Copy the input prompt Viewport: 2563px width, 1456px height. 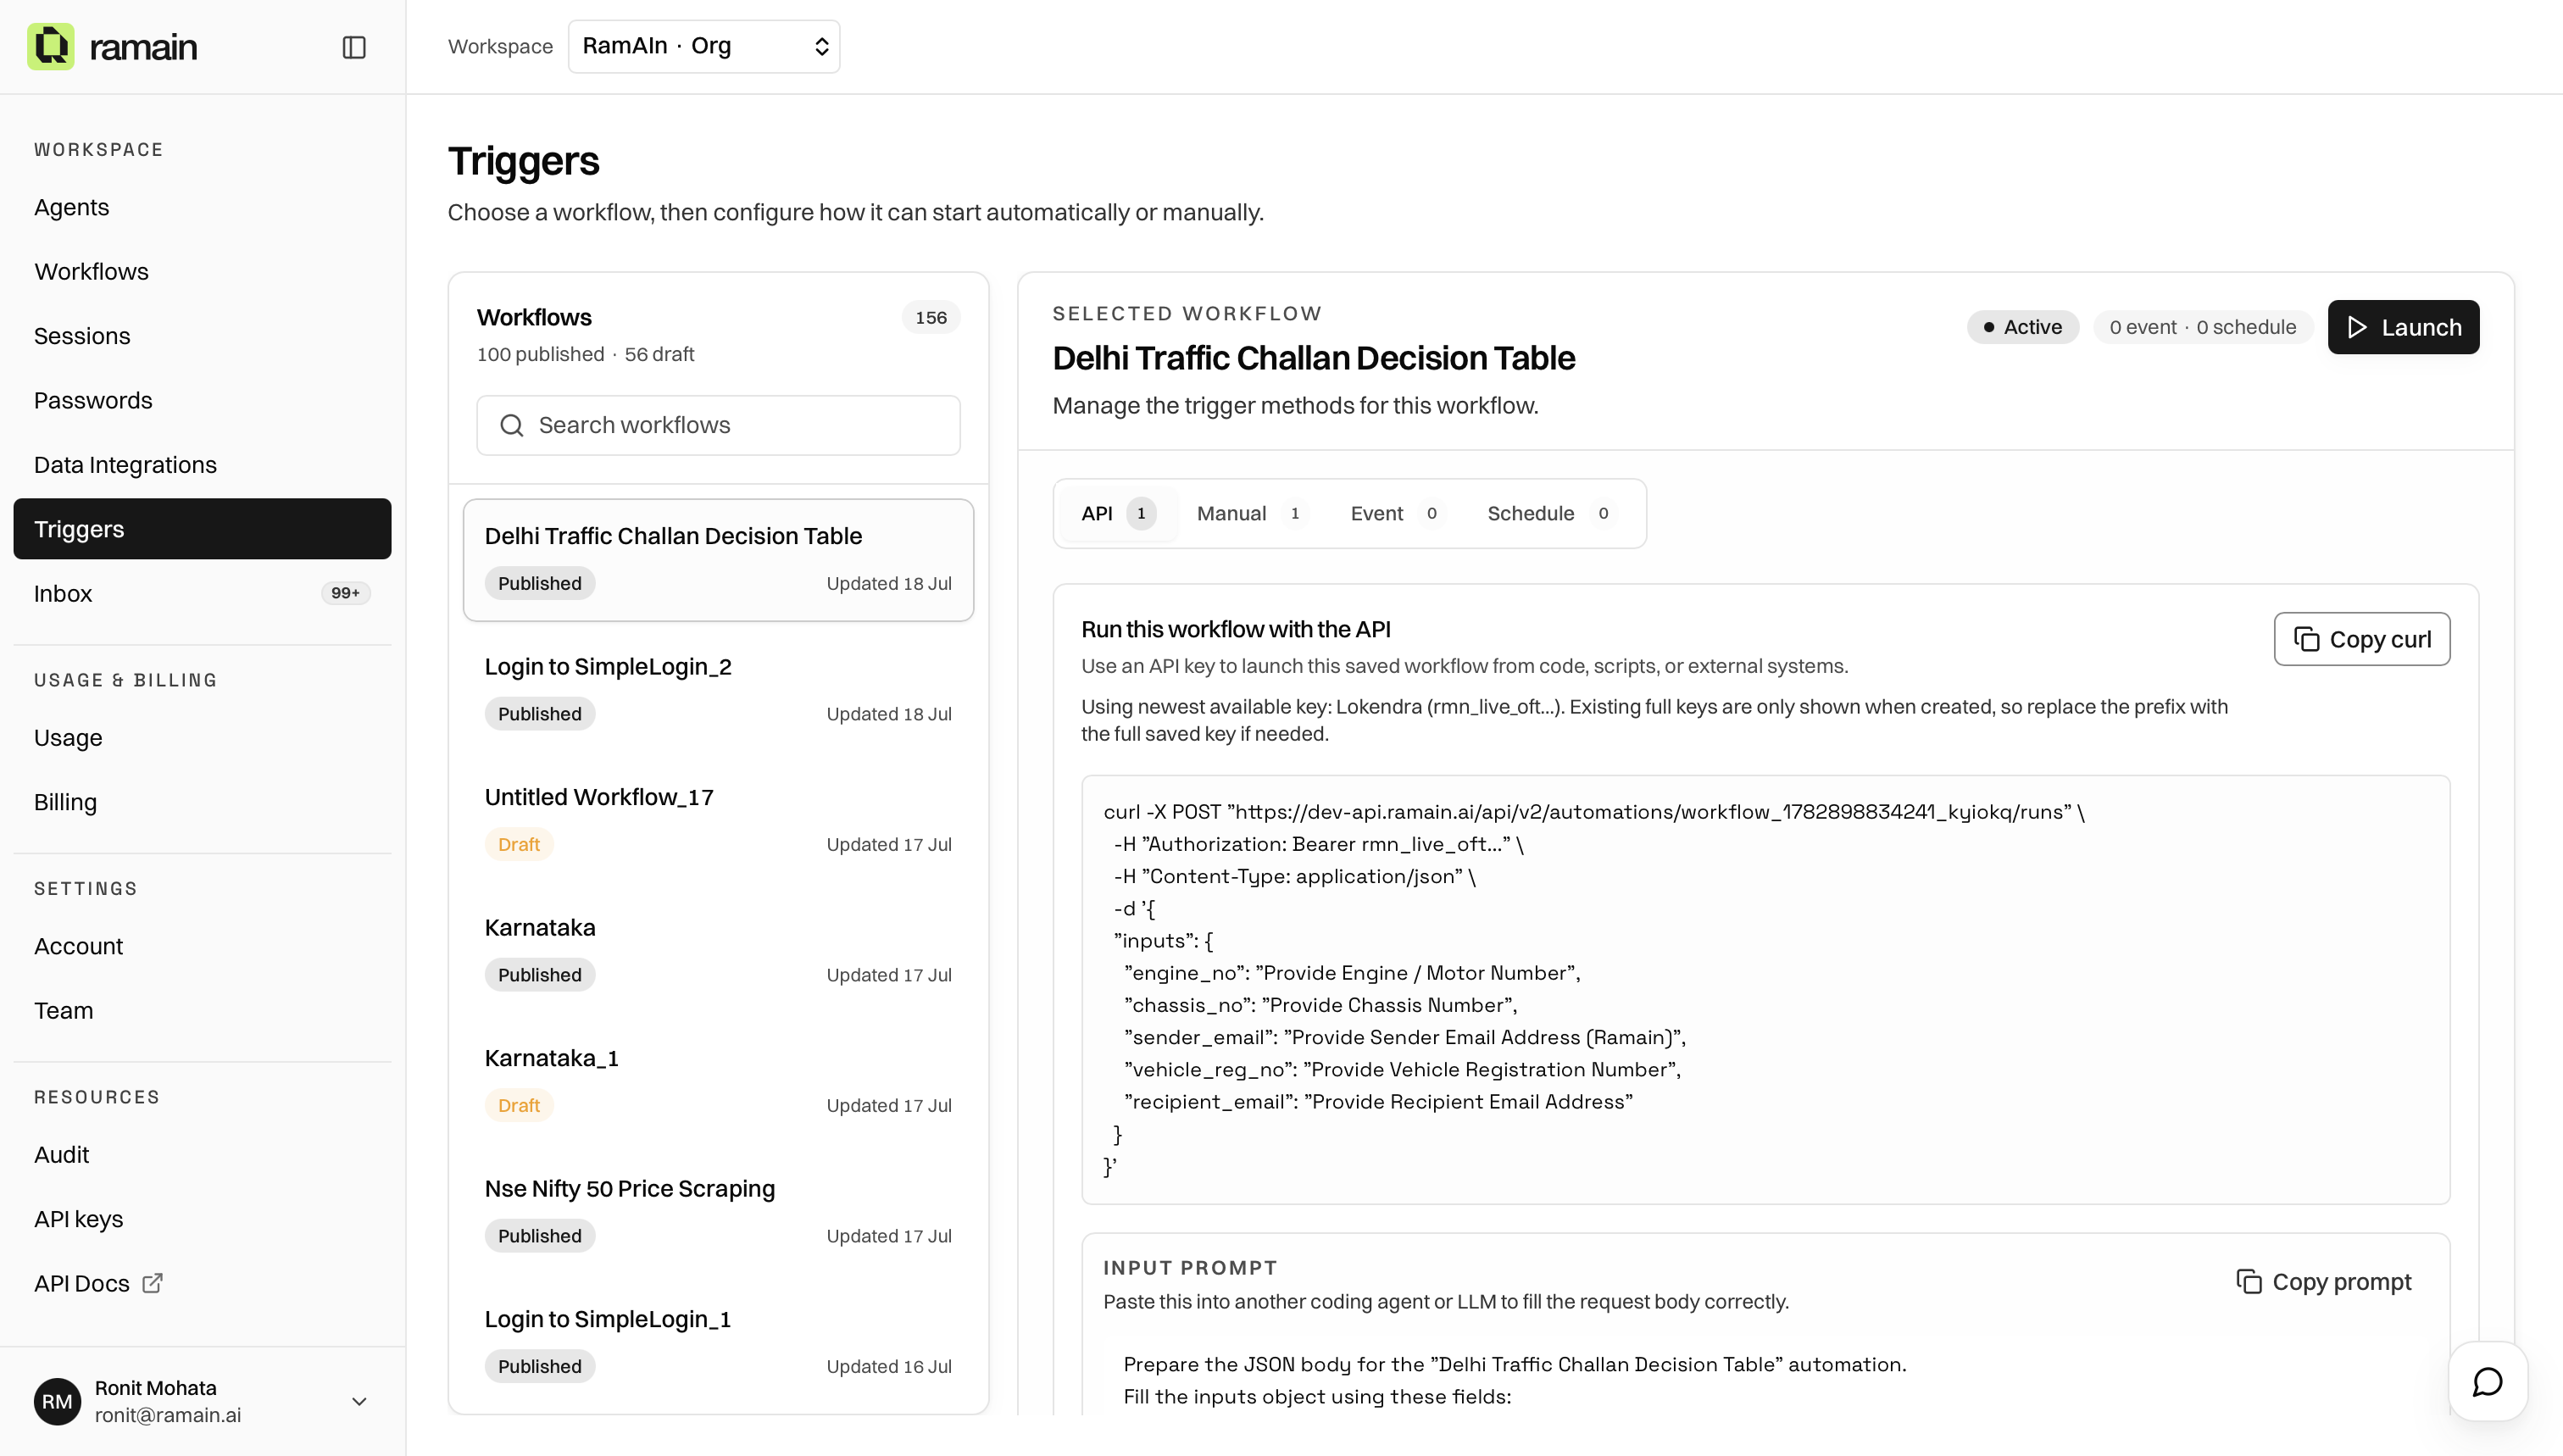tap(2323, 1282)
